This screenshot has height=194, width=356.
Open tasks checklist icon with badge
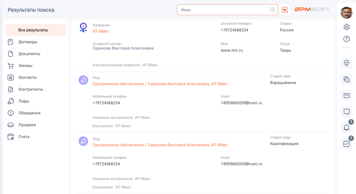click(346, 144)
